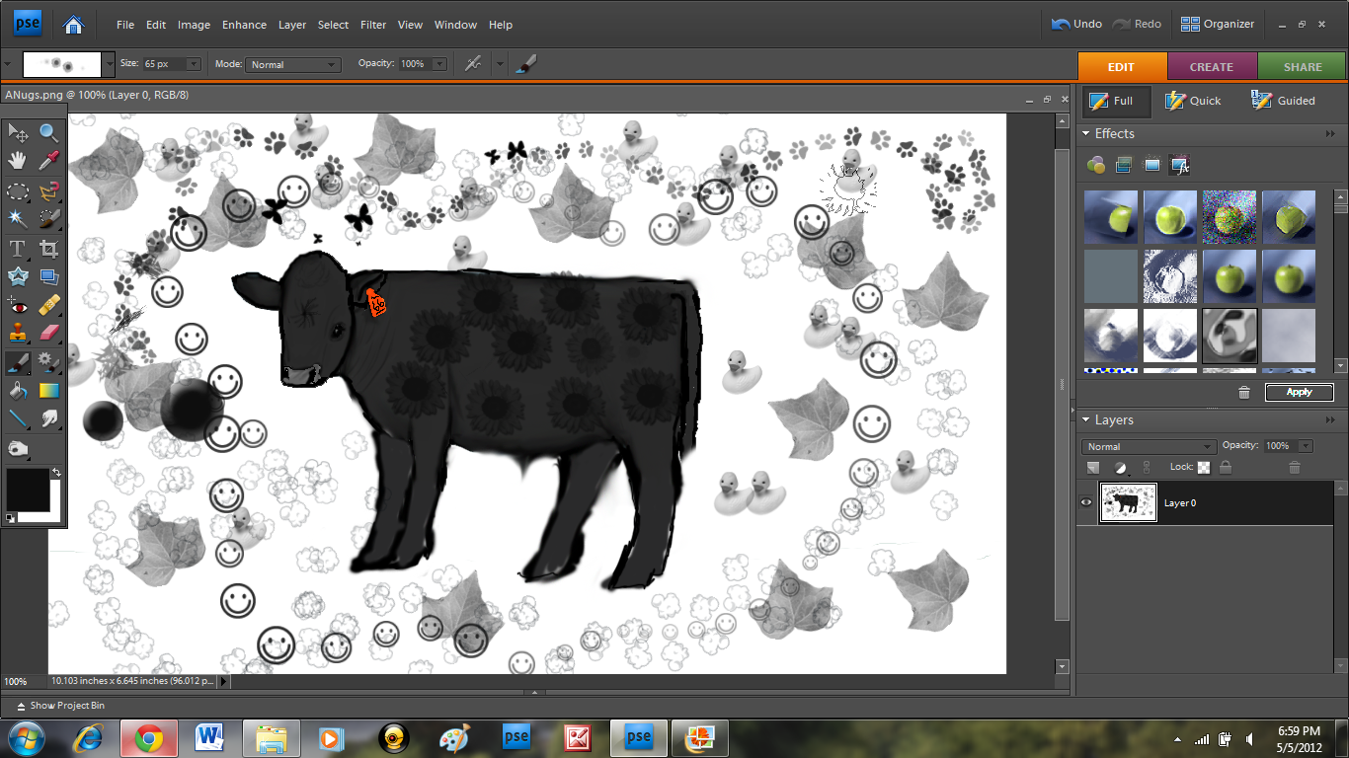The width and height of the screenshot is (1349, 758).
Task: Switch to the CREATE tab
Action: pos(1212,67)
